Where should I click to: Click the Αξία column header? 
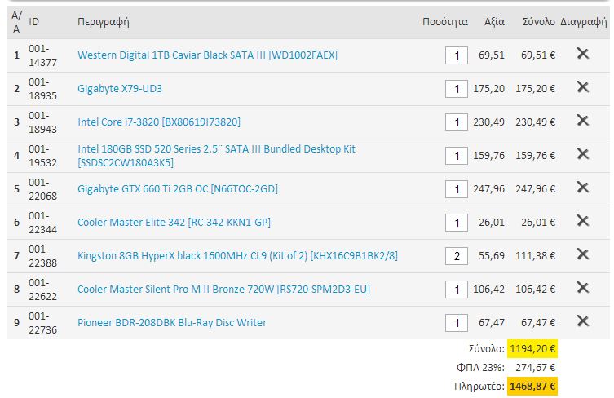pos(494,22)
